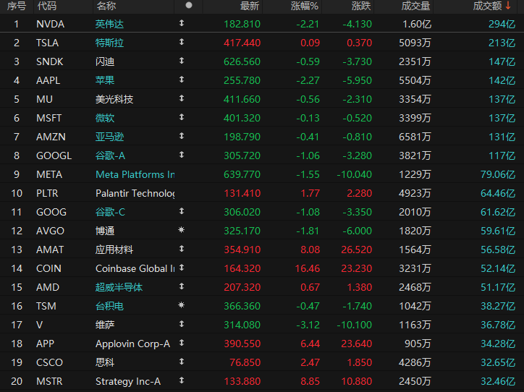This screenshot has height=392, width=524.
Task: Open the 亚马逊 stock link
Action: coord(109,137)
